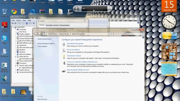Open the Speech Reference Card link

pos(78,70)
